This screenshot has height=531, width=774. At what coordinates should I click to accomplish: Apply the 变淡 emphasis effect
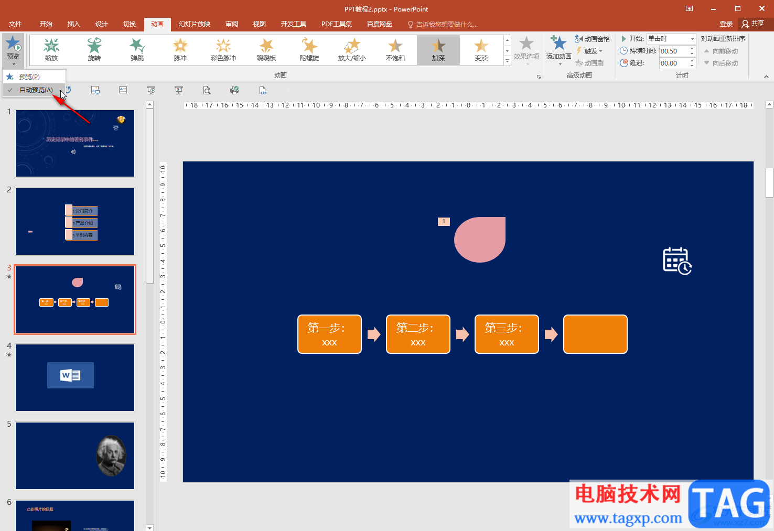point(481,50)
